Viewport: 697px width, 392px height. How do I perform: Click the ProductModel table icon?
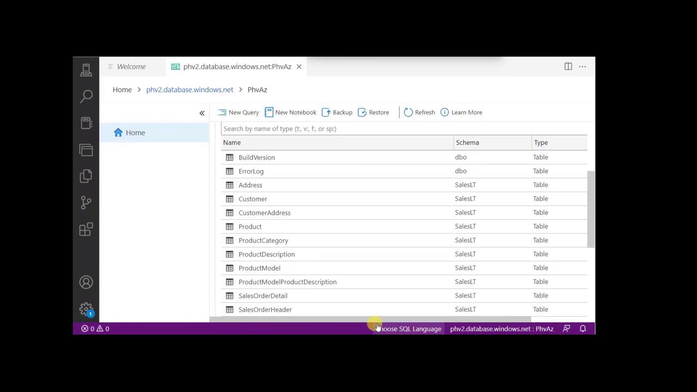pyautogui.click(x=230, y=268)
